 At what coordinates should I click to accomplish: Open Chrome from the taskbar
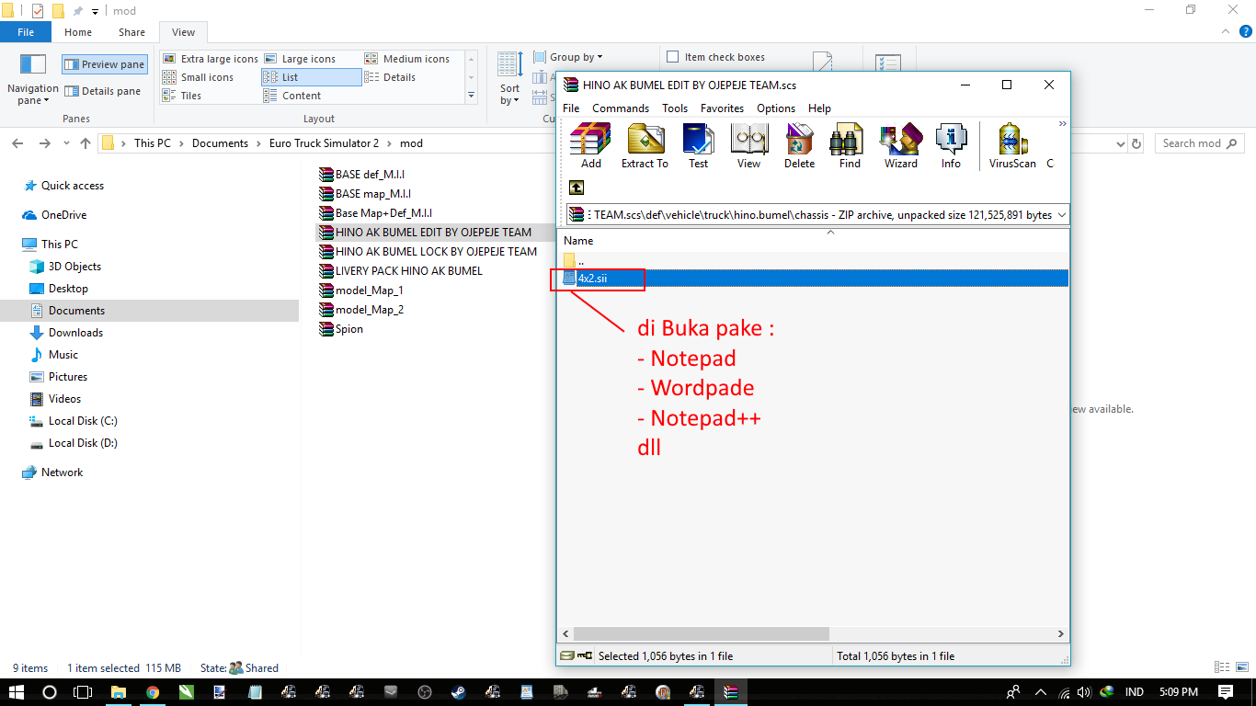(x=153, y=691)
